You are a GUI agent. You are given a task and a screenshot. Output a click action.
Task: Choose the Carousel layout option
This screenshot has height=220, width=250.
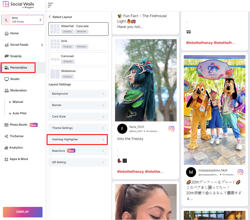[x=78, y=59]
